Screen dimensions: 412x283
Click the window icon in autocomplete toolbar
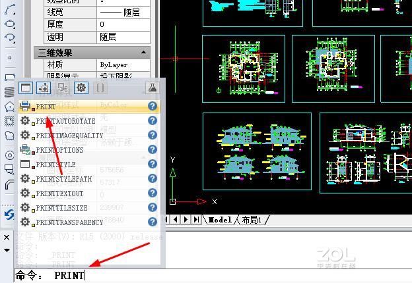26,88
